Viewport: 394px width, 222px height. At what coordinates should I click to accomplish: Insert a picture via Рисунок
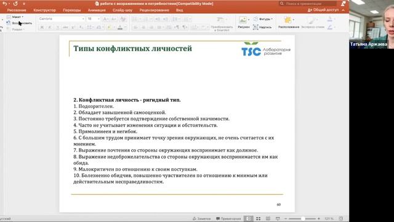[244, 22]
